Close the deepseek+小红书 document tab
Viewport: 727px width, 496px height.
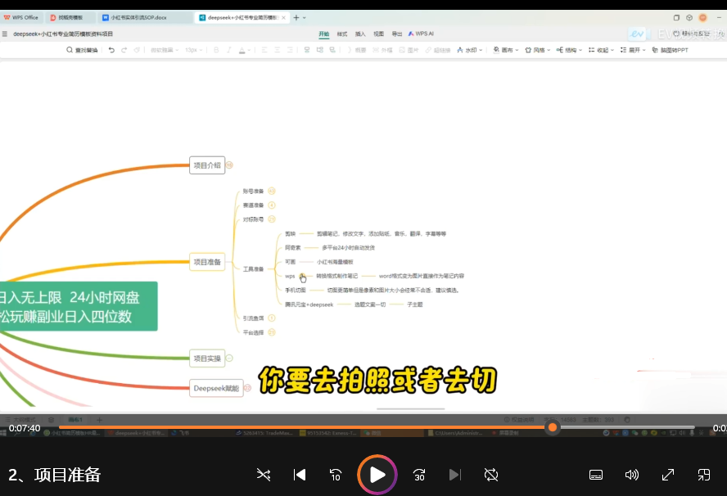pyautogui.click(x=283, y=18)
